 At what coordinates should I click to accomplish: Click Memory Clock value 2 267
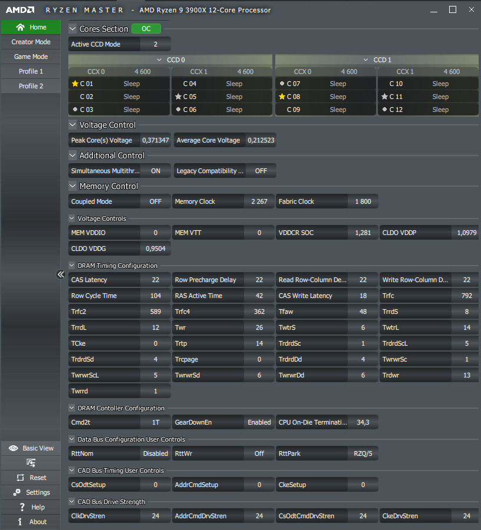point(259,201)
